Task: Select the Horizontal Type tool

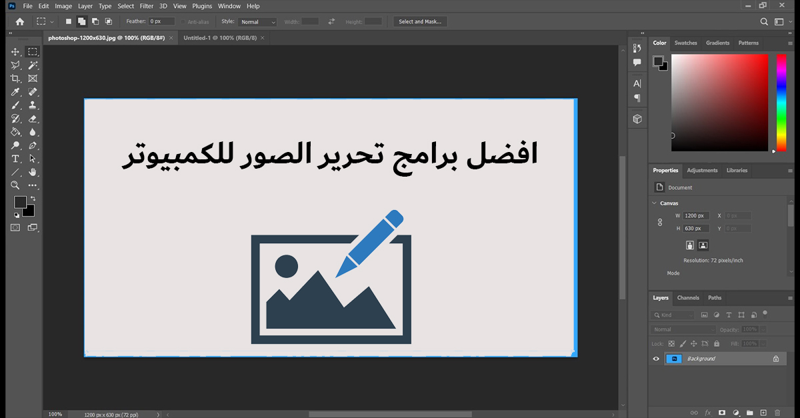Action: click(x=15, y=159)
